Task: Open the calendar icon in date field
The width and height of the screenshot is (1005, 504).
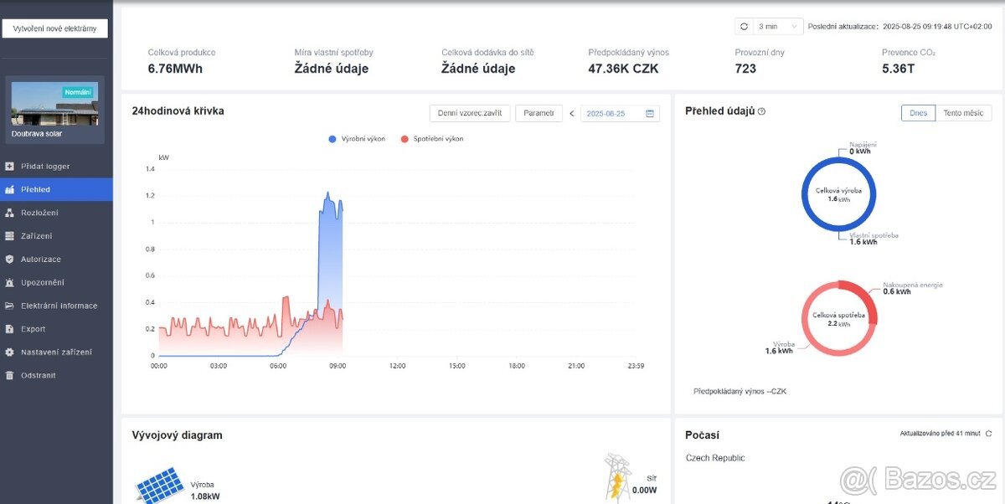Action: coord(650,114)
